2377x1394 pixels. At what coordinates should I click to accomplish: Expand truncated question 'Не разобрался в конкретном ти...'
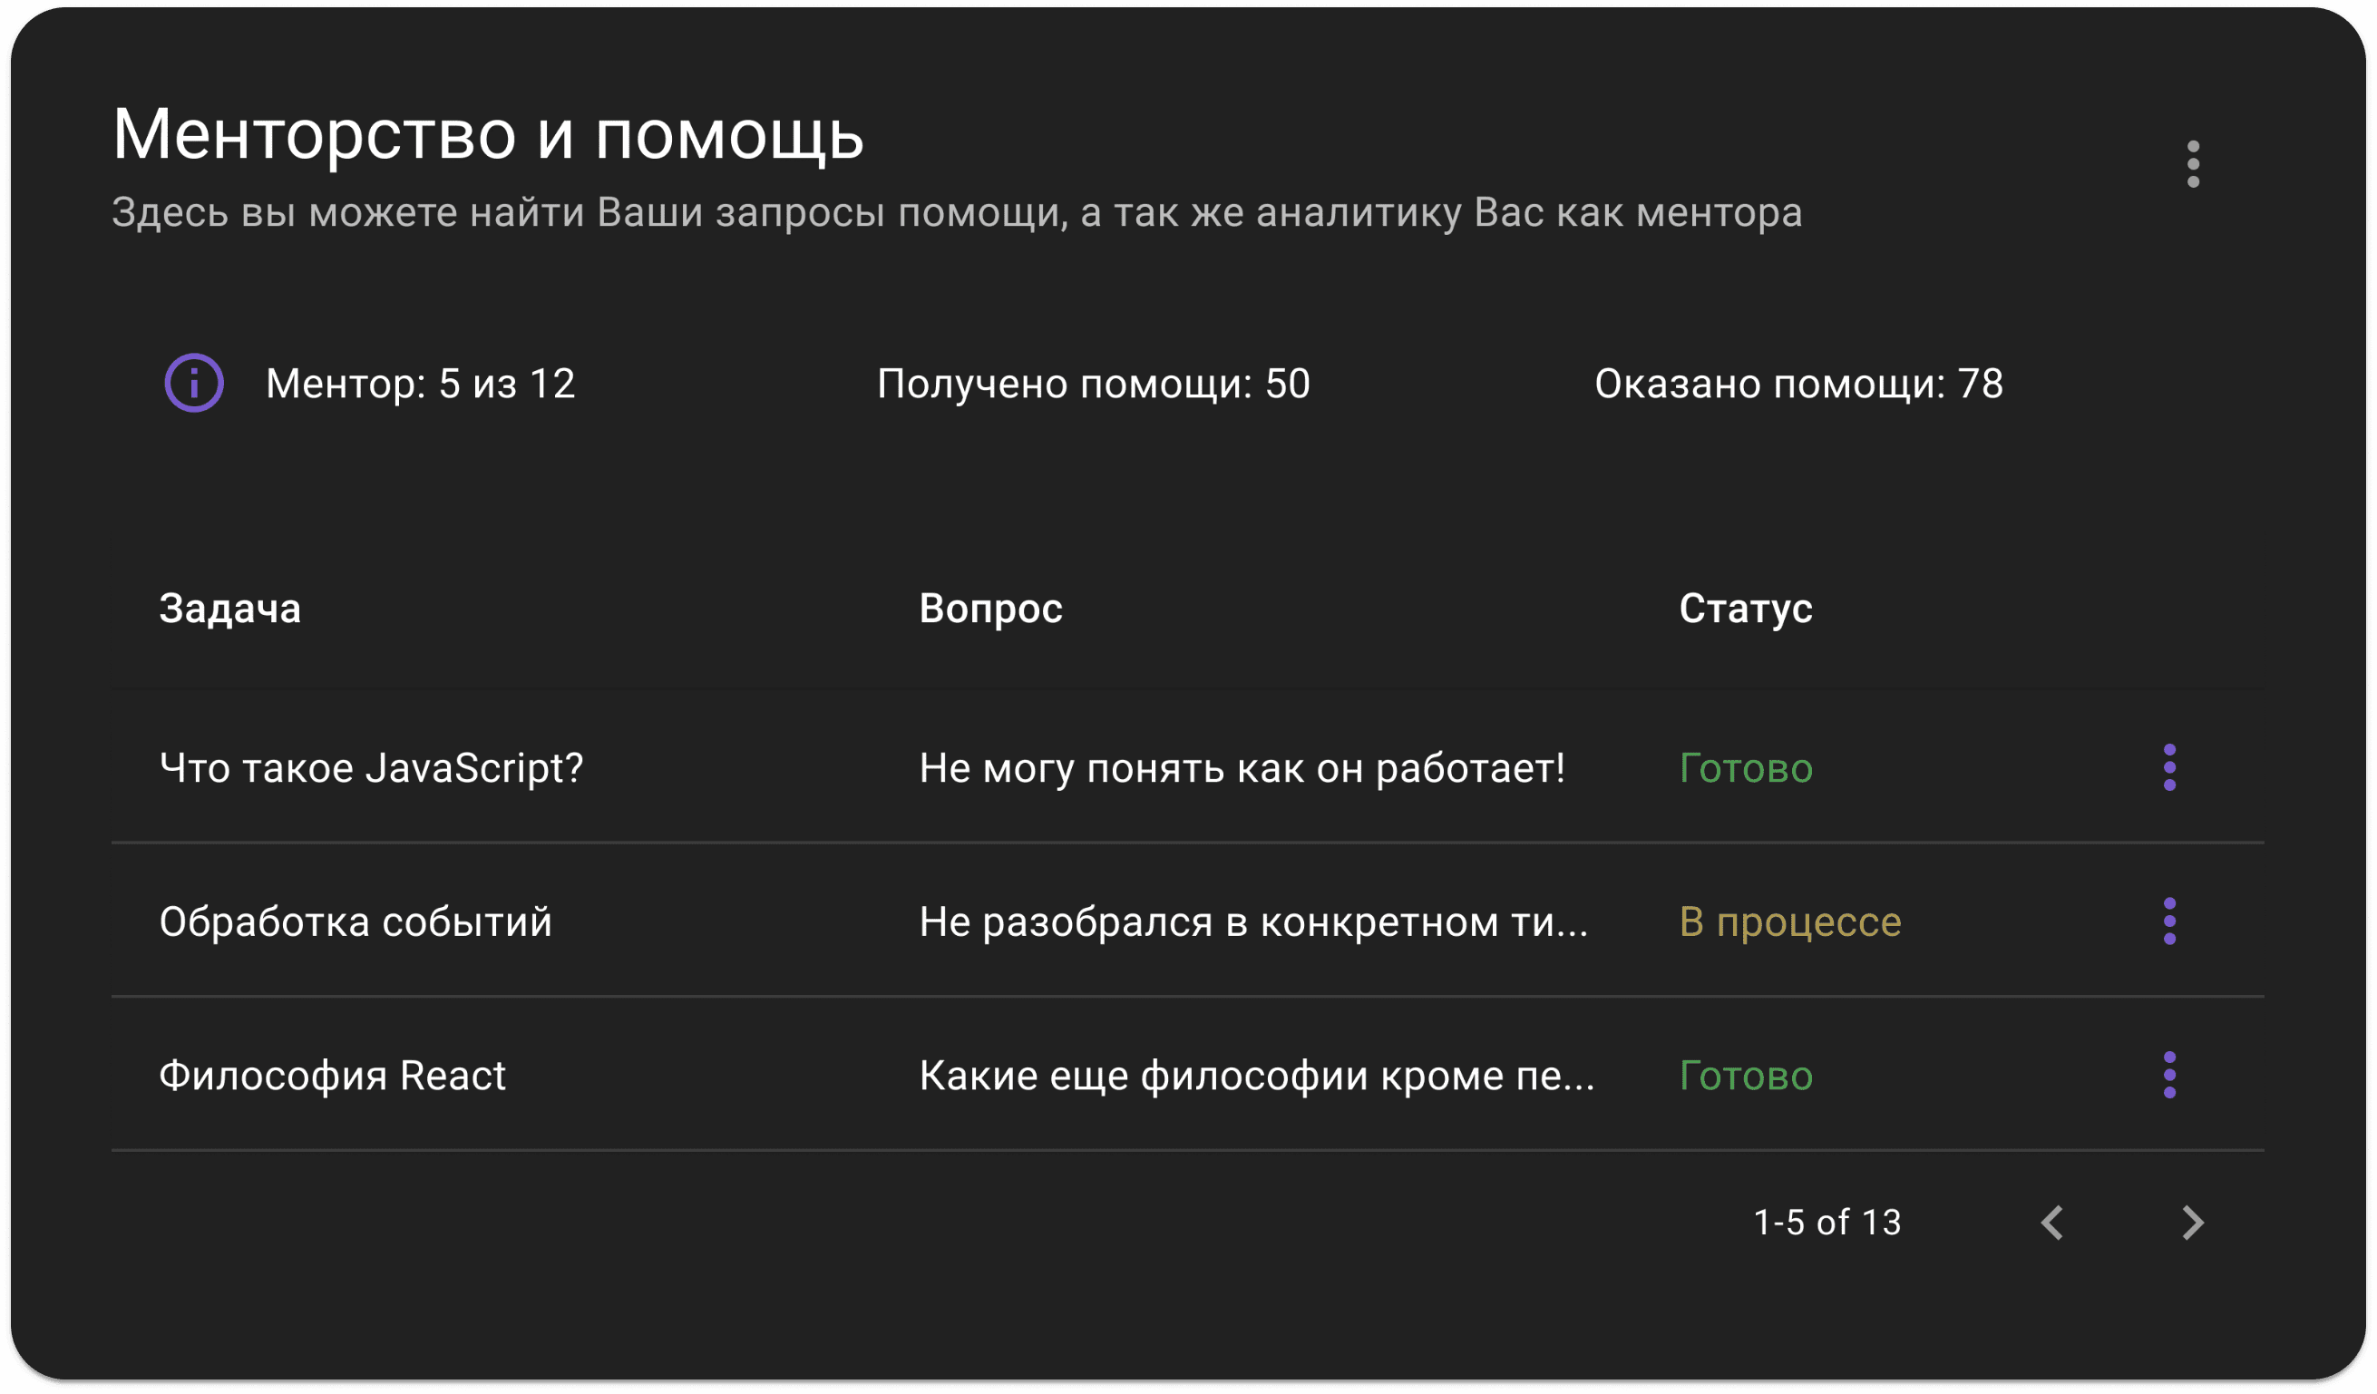tap(1253, 921)
